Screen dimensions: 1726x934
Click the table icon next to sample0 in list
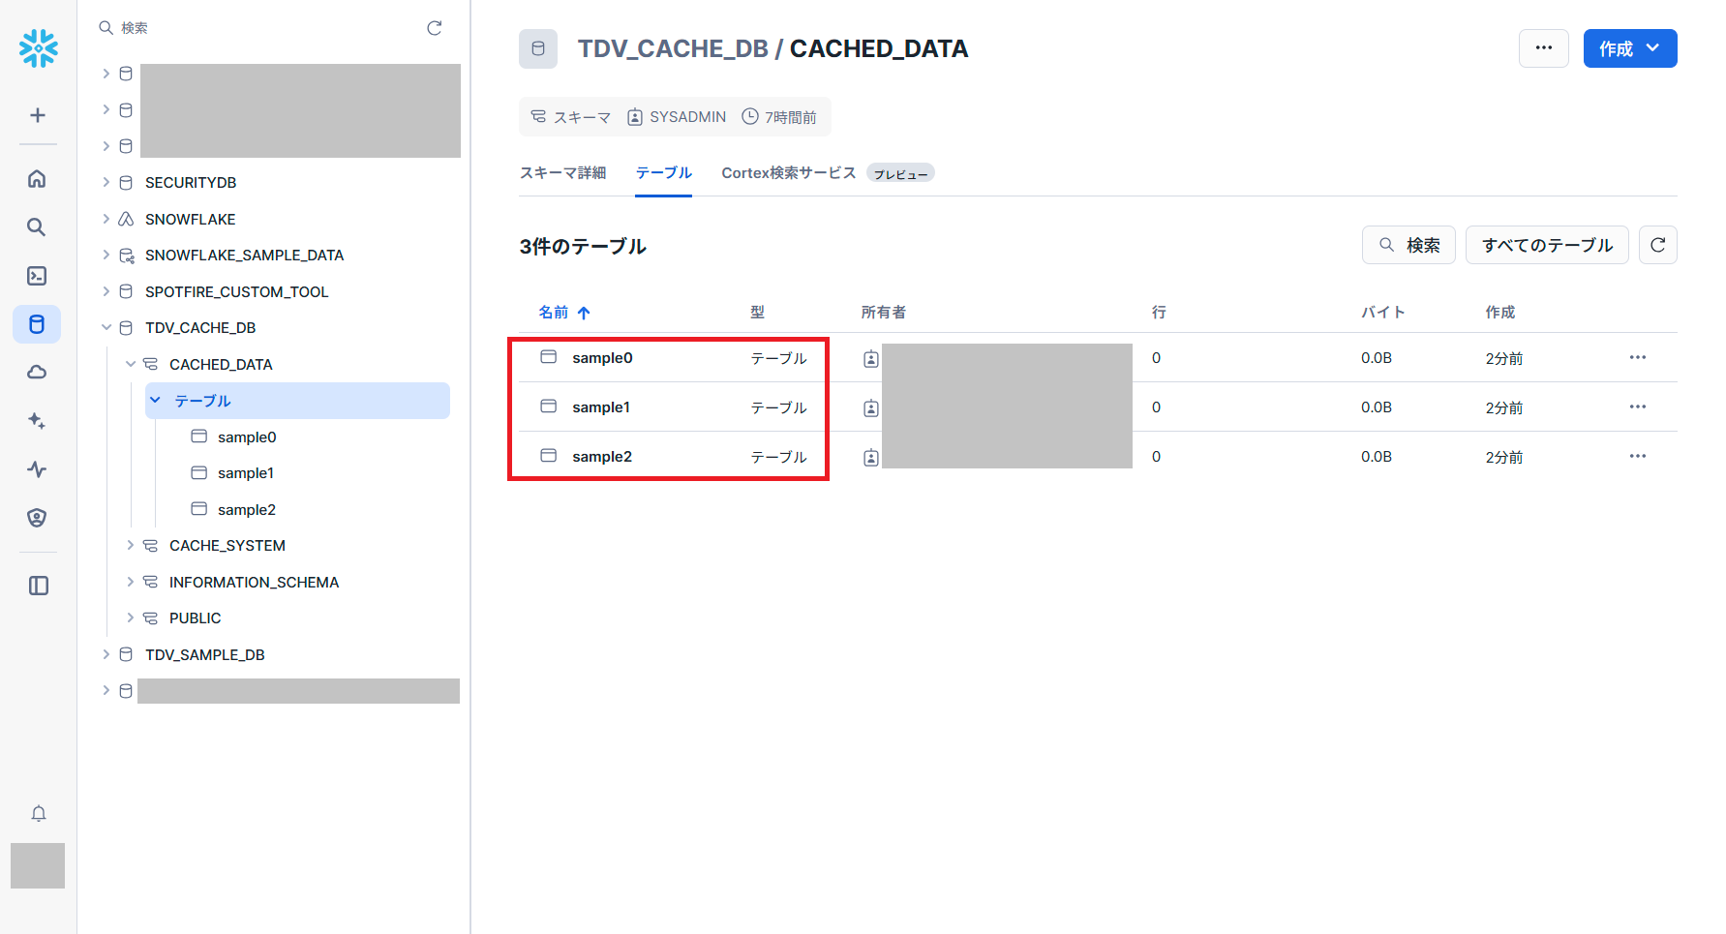549,357
